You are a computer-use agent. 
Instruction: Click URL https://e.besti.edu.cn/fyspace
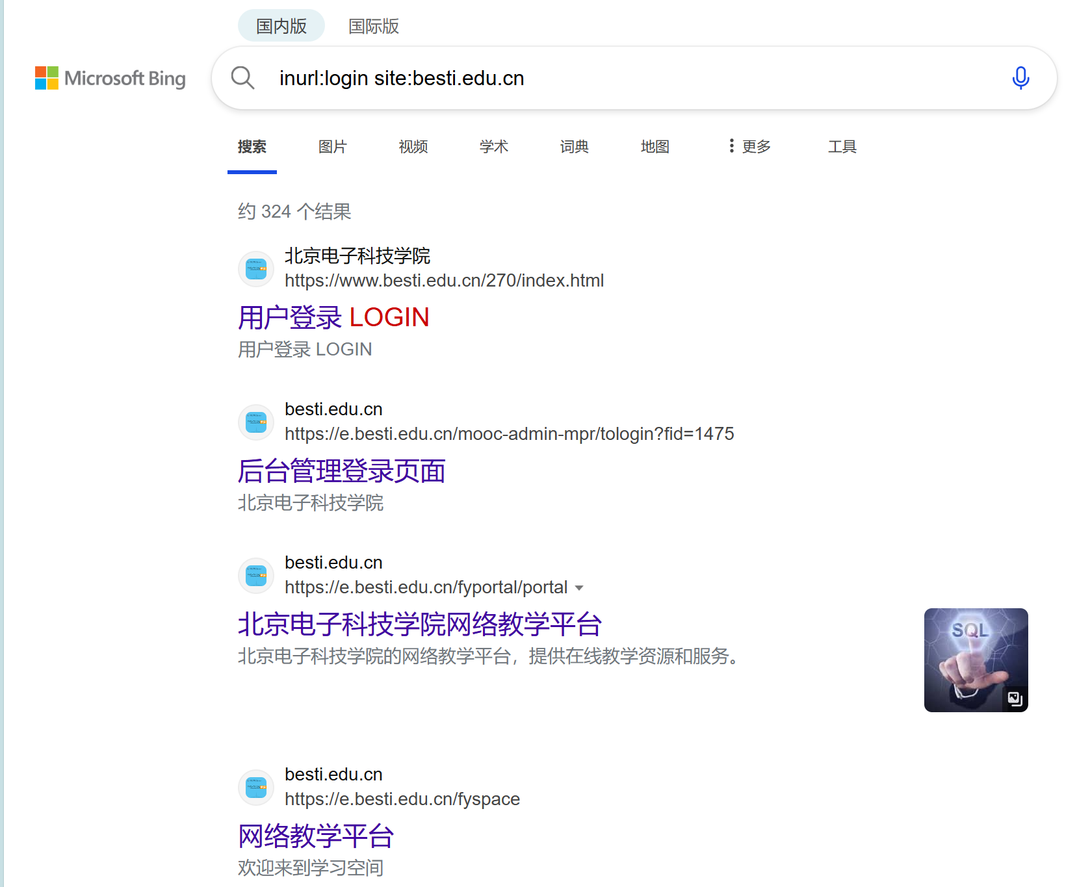click(x=402, y=799)
